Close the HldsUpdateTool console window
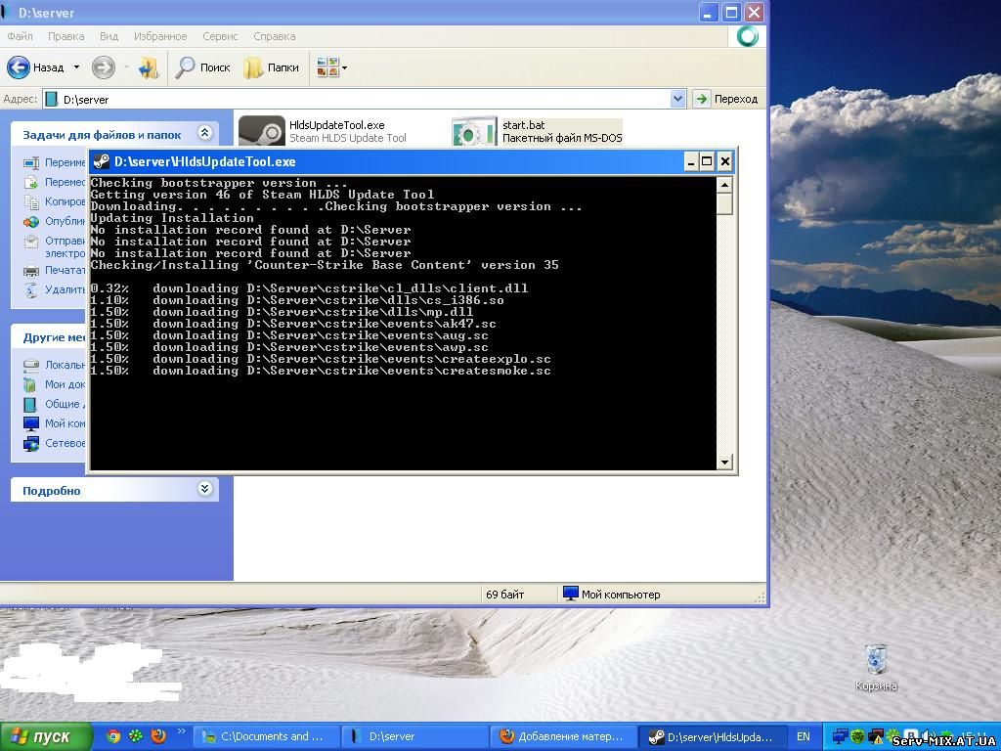Screen dimensions: 1001x751 [724, 161]
